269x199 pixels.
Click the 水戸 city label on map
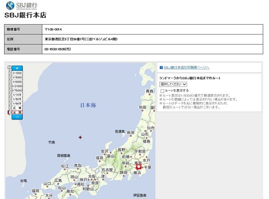pyautogui.click(x=146, y=160)
